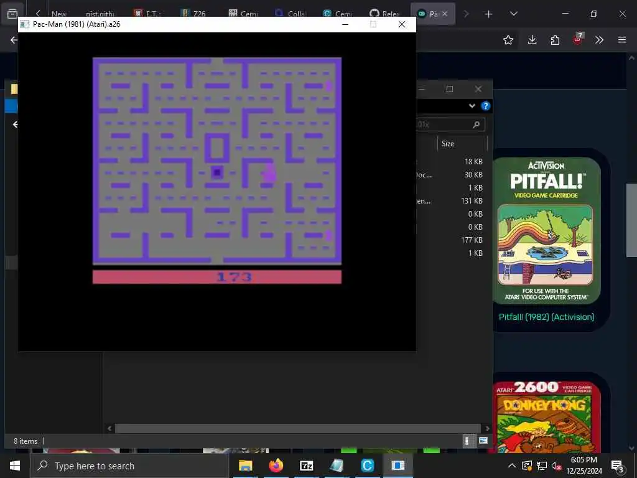Open the Windows Start menu
Viewport: 637px width, 478px height.
pyautogui.click(x=15, y=466)
